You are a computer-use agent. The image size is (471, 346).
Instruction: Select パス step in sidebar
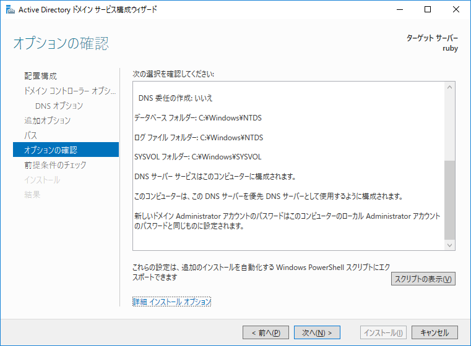coord(31,135)
